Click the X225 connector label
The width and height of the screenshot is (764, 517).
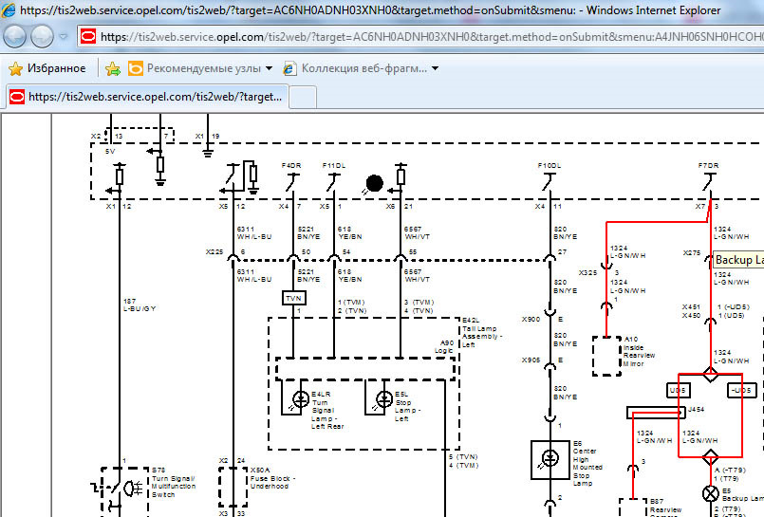tap(214, 252)
